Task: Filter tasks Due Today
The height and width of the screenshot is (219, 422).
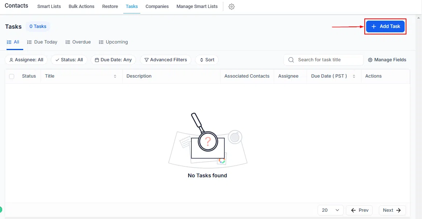Action: (42, 42)
